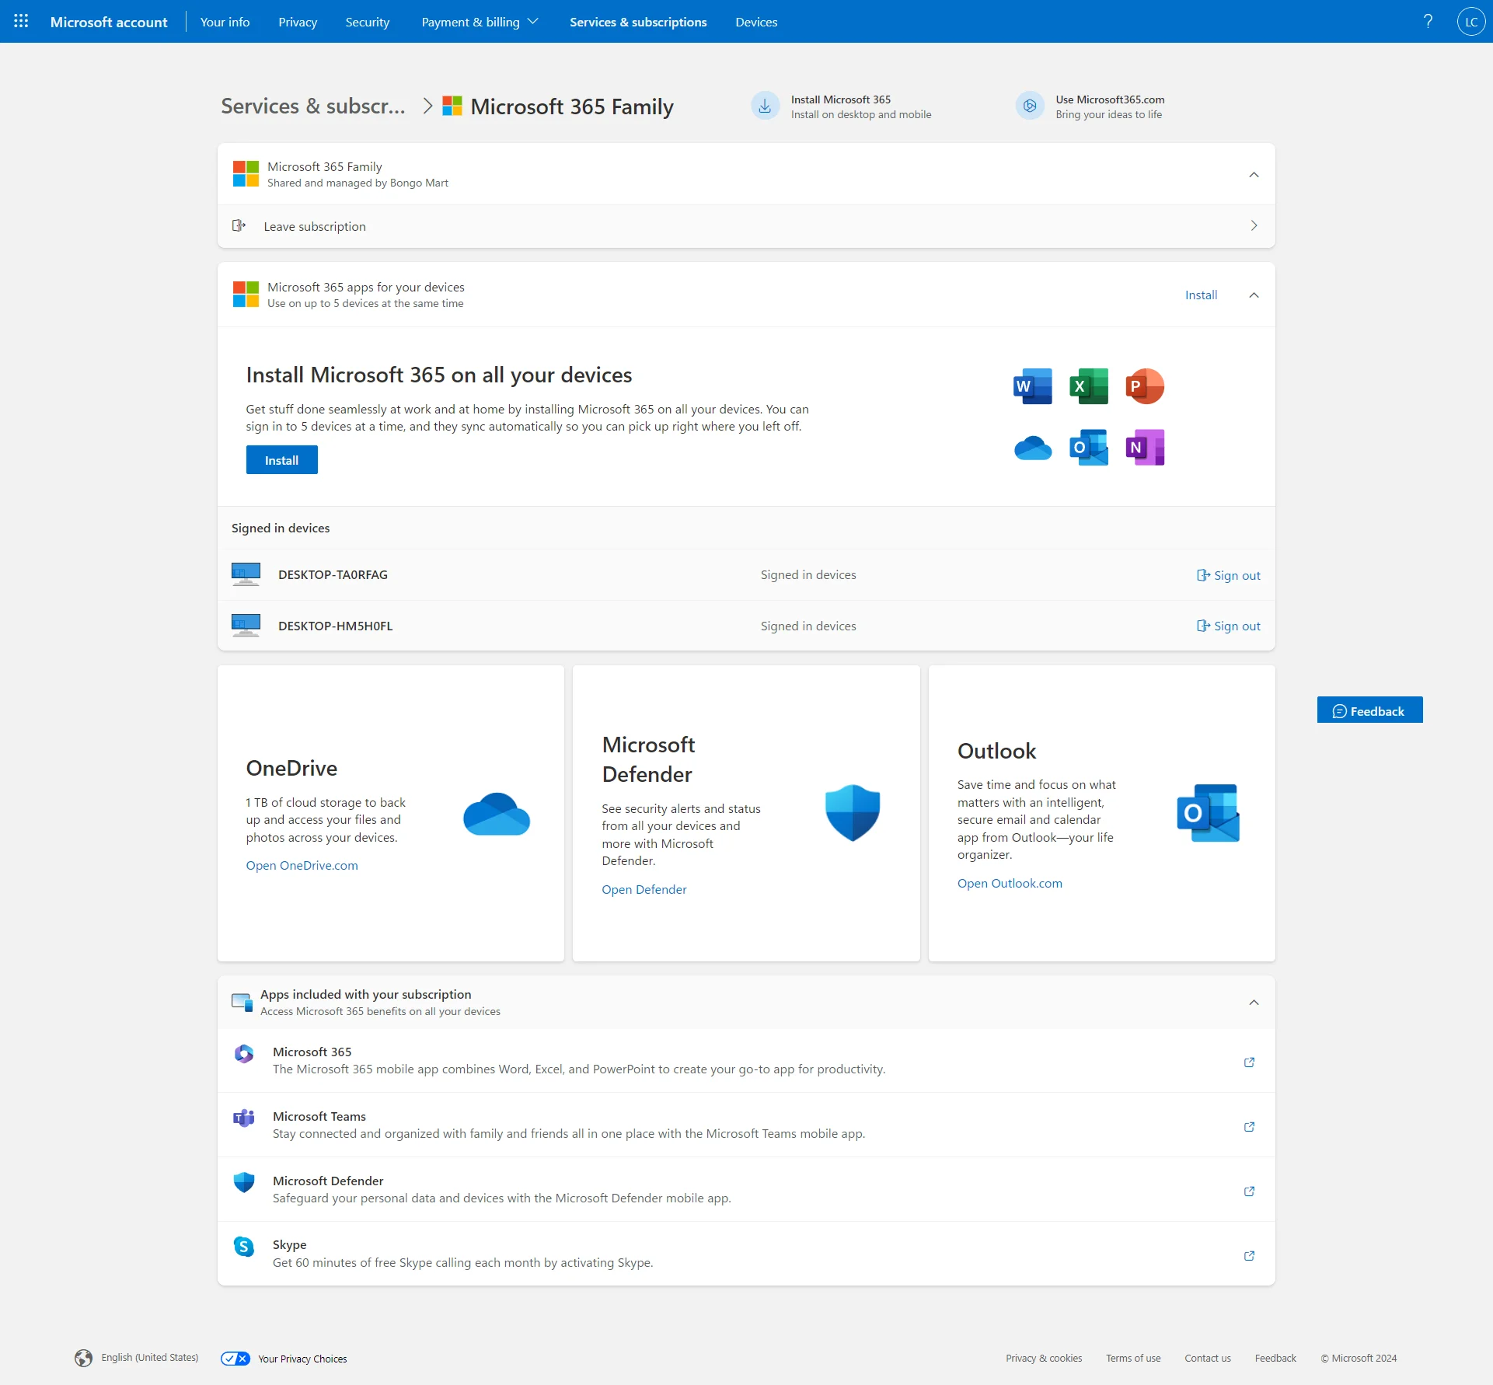Select the Word app icon
1493x1385 pixels.
(x=1032, y=385)
